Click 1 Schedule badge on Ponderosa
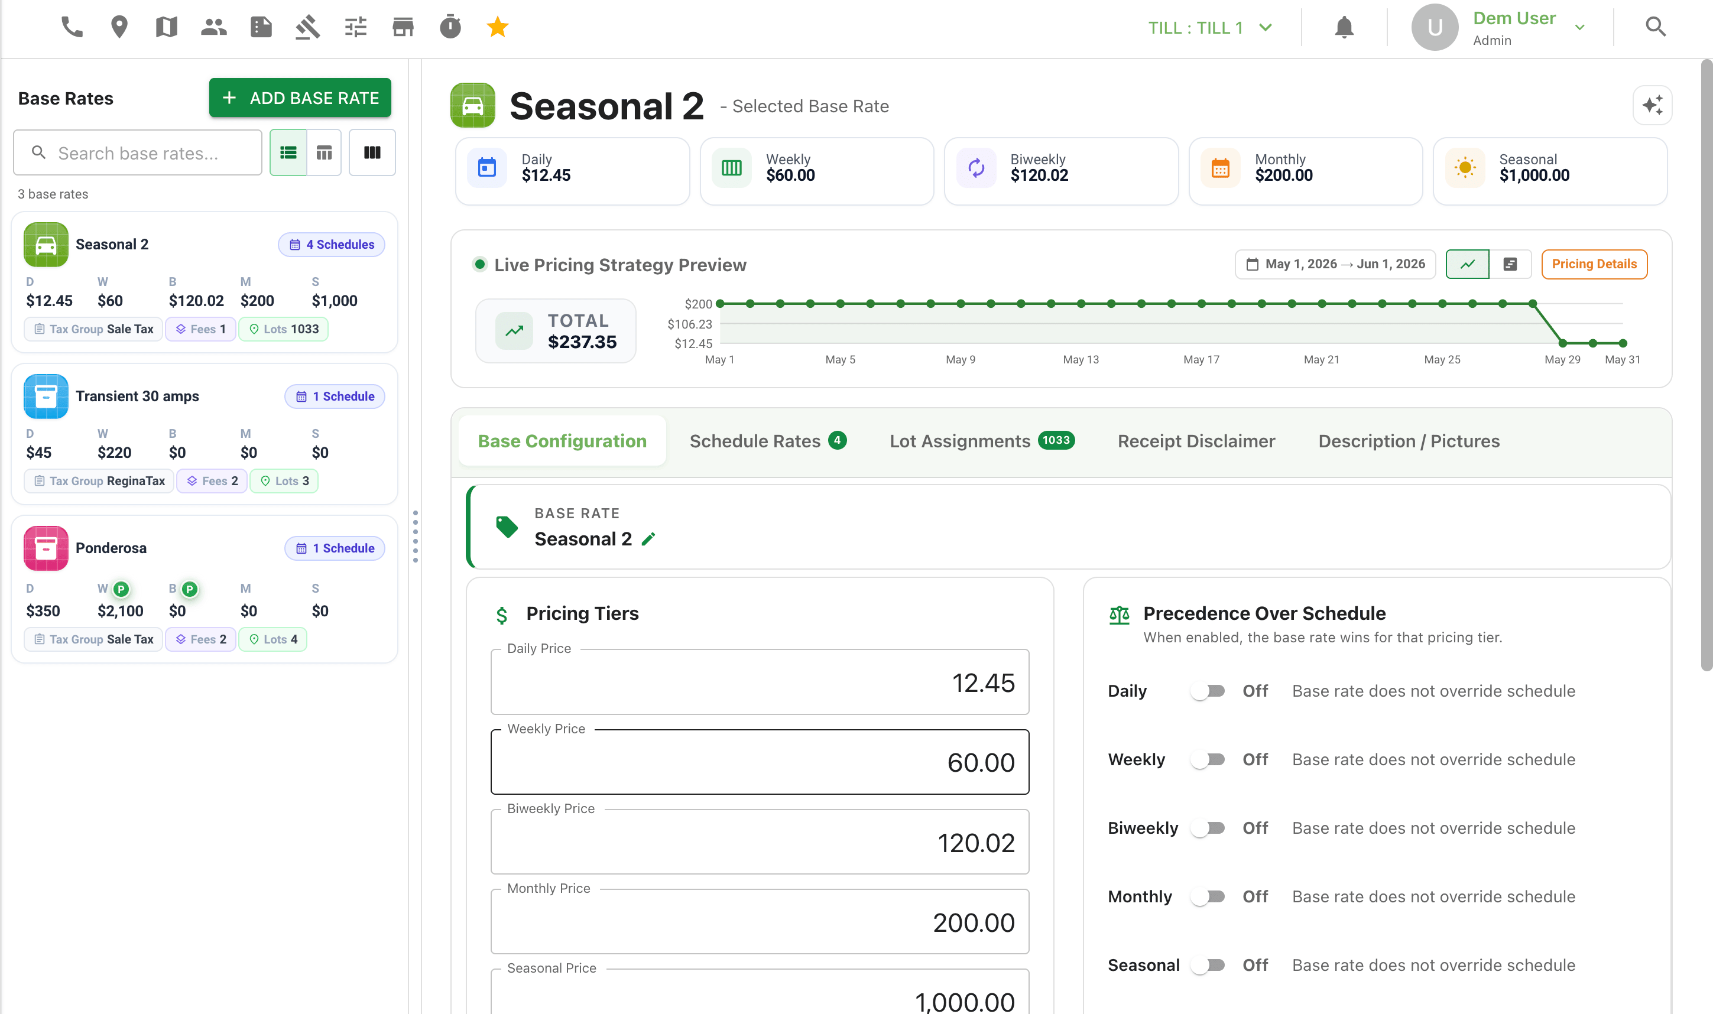Image resolution: width=1713 pixels, height=1014 pixels. coord(335,548)
